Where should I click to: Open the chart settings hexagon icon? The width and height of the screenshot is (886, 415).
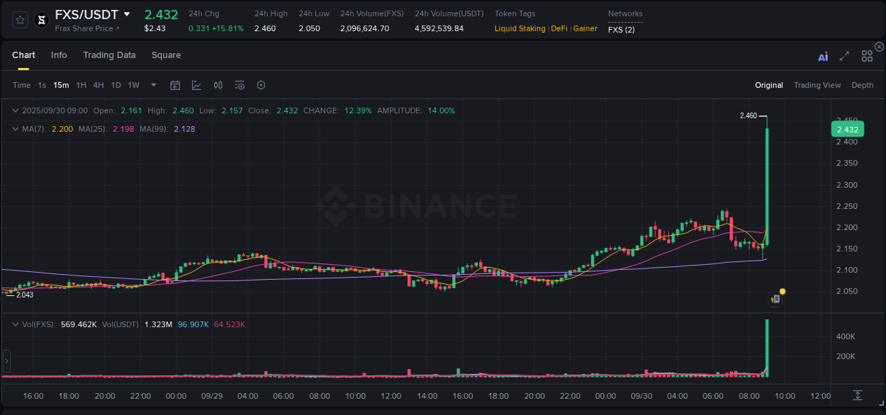click(261, 85)
